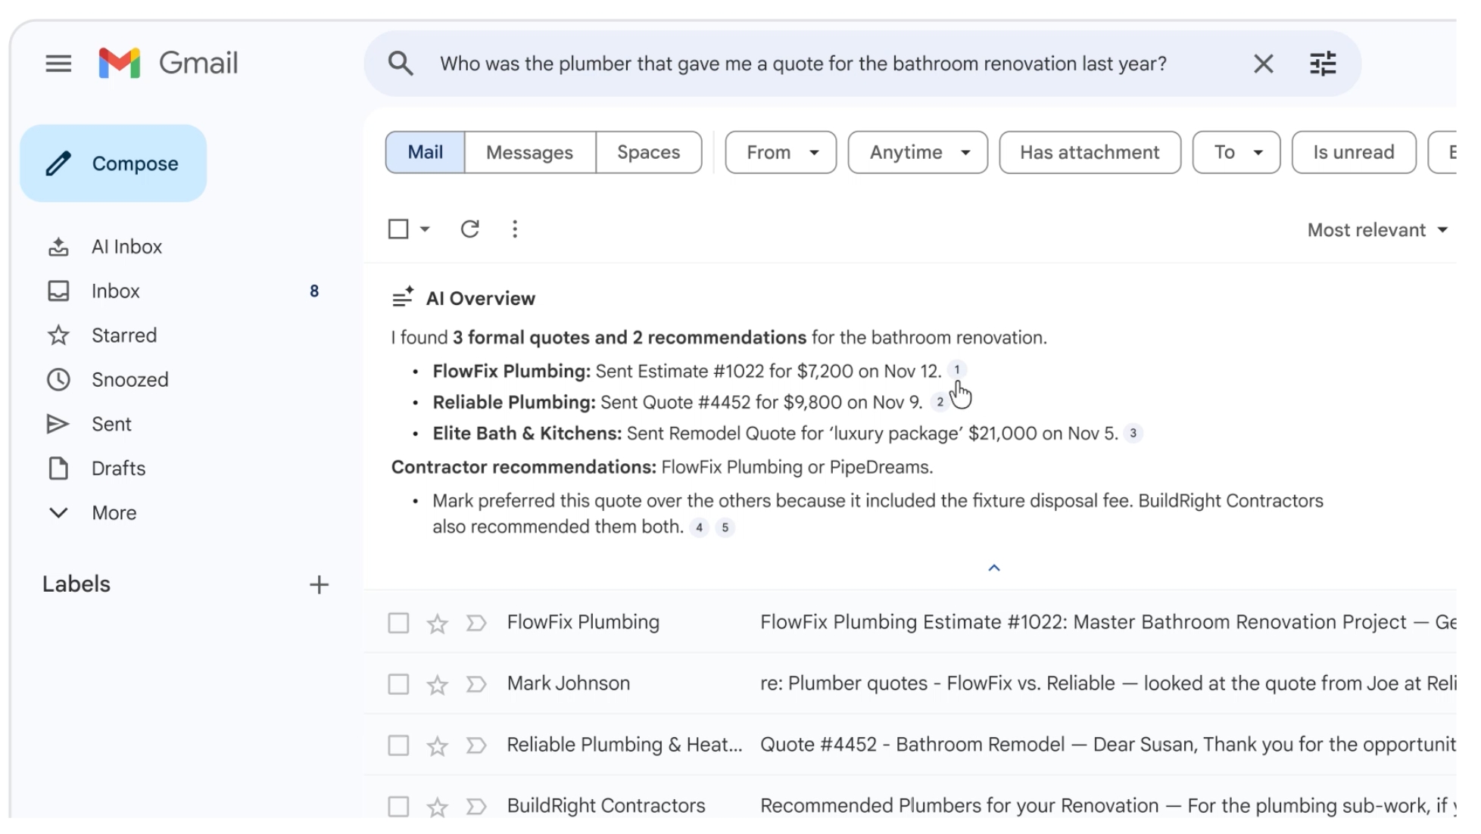The height and width of the screenshot is (834, 1481).
Task: Click the refresh icon
Action: 469,229
